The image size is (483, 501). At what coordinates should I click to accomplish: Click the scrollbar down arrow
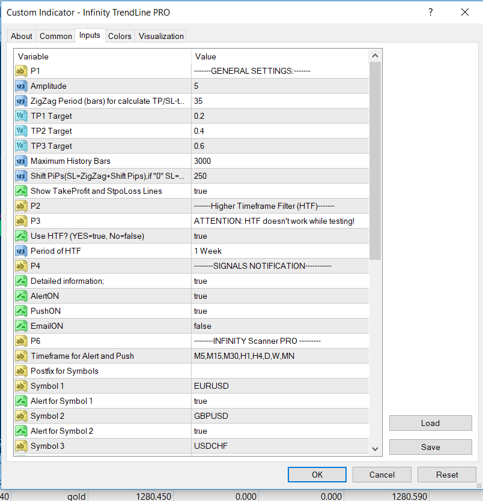375,449
